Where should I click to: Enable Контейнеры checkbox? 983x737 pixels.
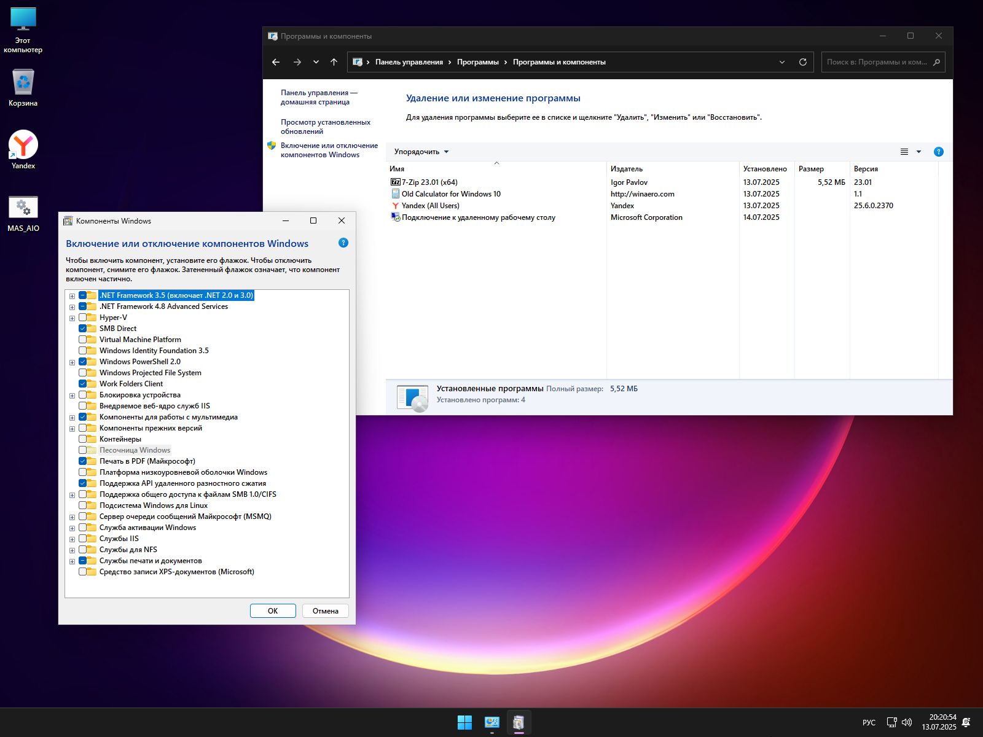pos(82,439)
